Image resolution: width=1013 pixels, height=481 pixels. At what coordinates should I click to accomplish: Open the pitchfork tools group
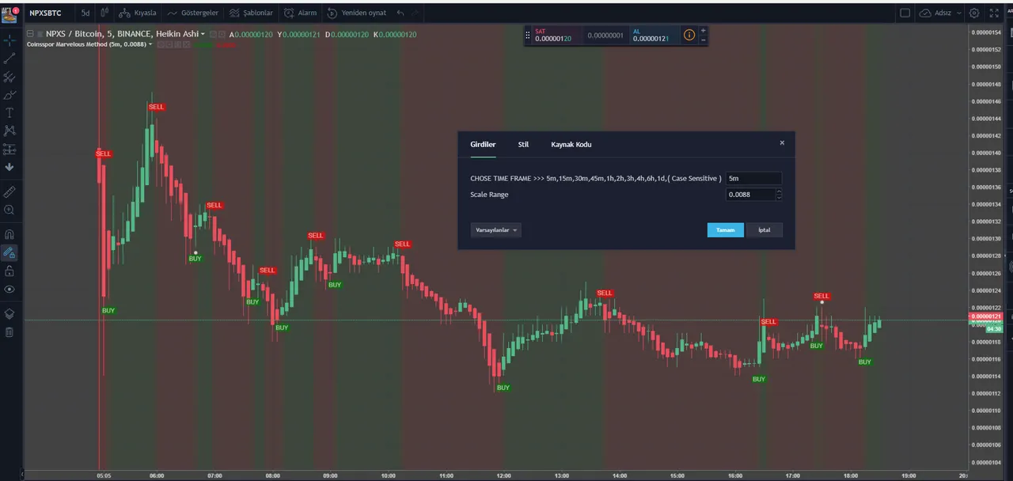[9, 77]
